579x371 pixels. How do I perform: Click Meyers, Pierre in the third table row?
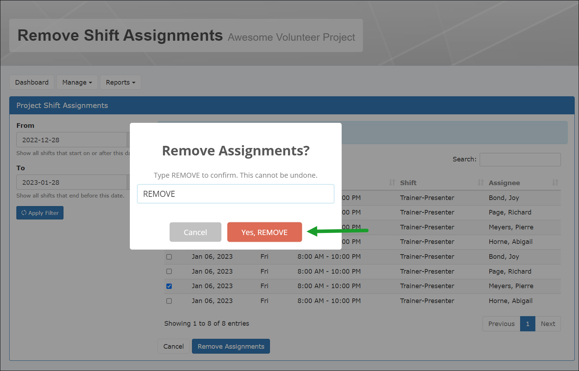(x=511, y=227)
